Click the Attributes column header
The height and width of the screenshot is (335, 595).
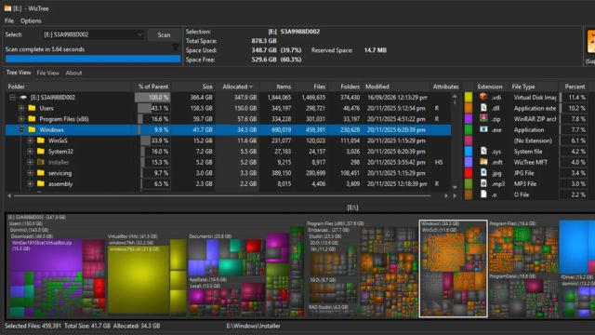(x=445, y=87)
